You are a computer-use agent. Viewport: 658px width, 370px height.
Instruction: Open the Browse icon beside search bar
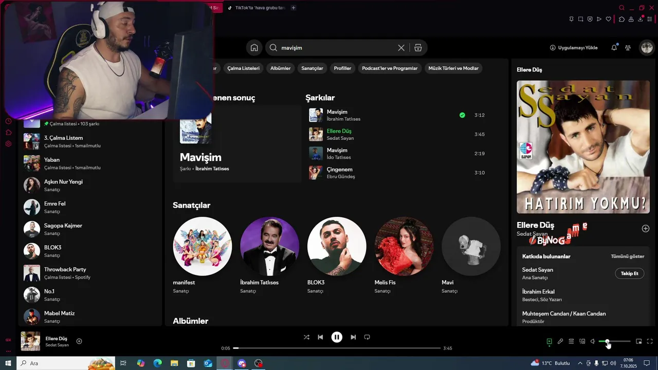418,48
